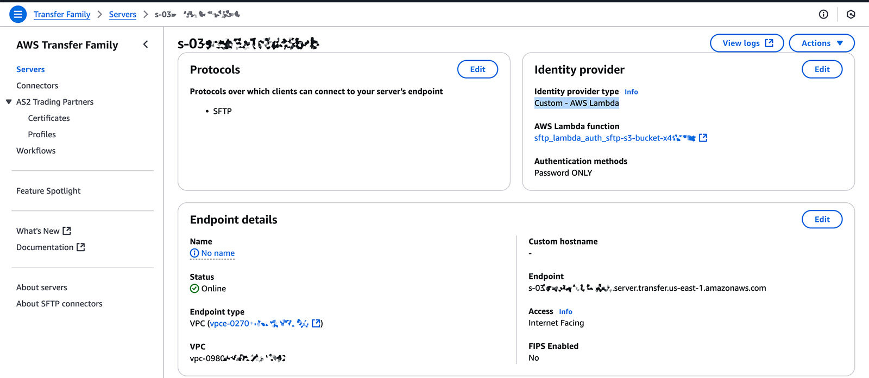Click the green Online status checkmark
The width and height of the screenshot is (869, 378).
193,288
